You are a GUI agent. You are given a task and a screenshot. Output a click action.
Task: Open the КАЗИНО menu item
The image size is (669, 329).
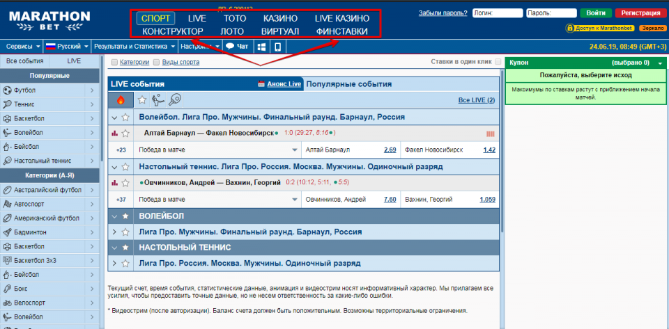click(x=280, y=18)
